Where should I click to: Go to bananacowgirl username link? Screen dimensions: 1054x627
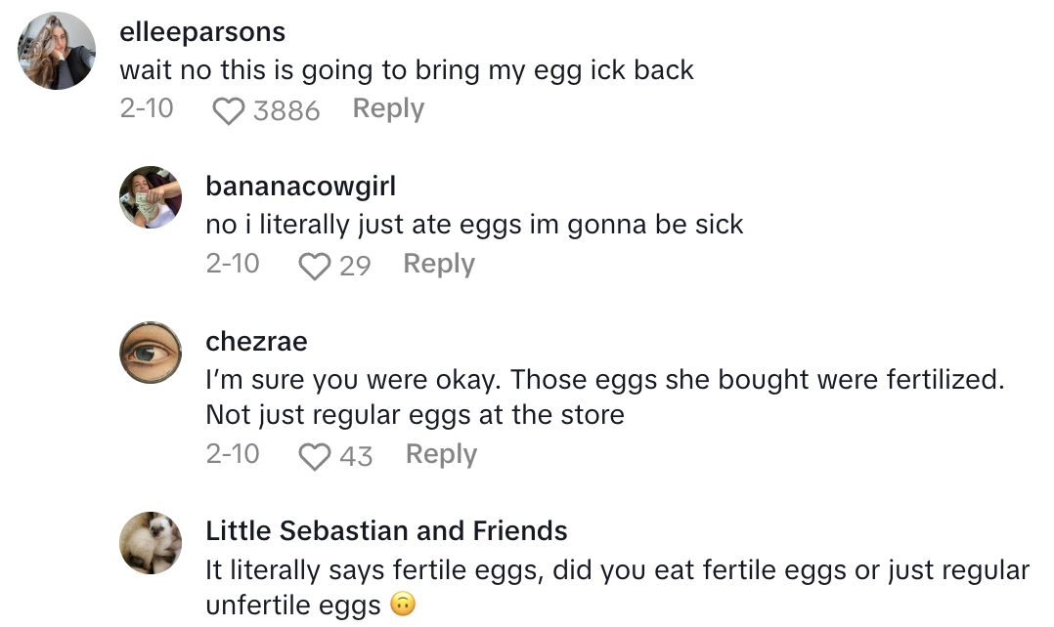click(x=301, y=187)
